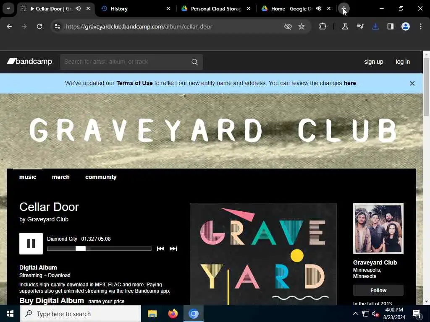
Task: Open Chrome three-dot menu
Action: (420, 26)
